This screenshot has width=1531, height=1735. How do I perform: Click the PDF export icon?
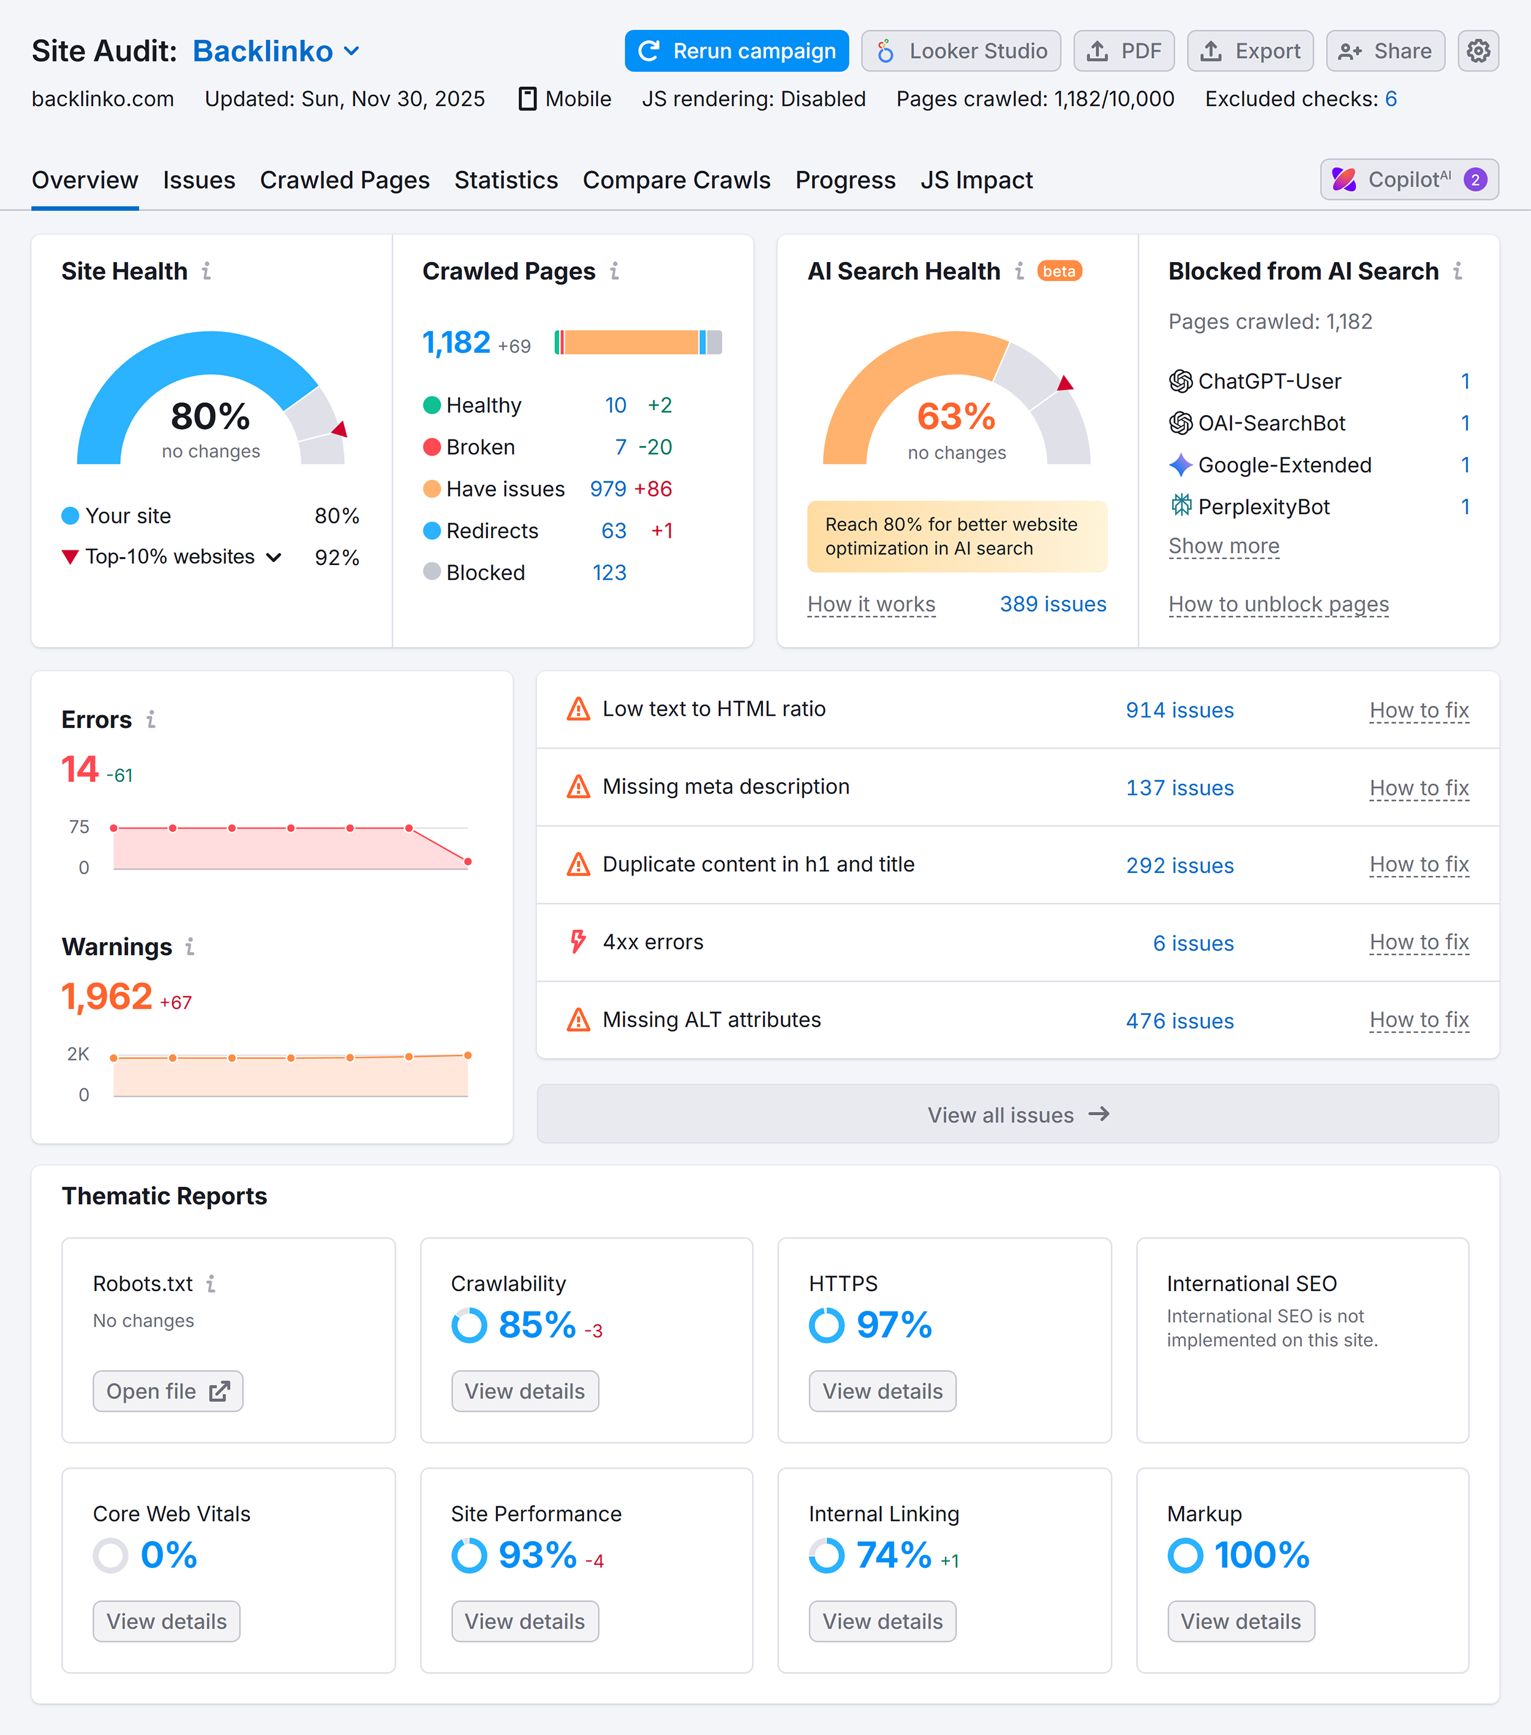tap(1096, 51)
